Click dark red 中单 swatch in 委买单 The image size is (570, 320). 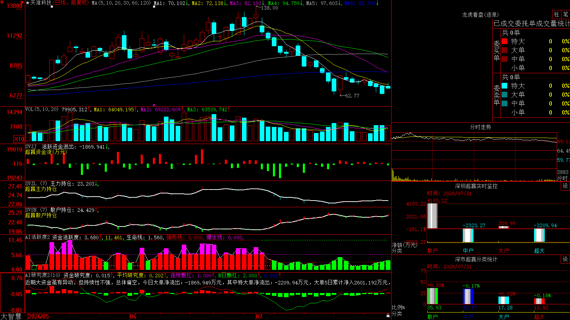point(504,59)
